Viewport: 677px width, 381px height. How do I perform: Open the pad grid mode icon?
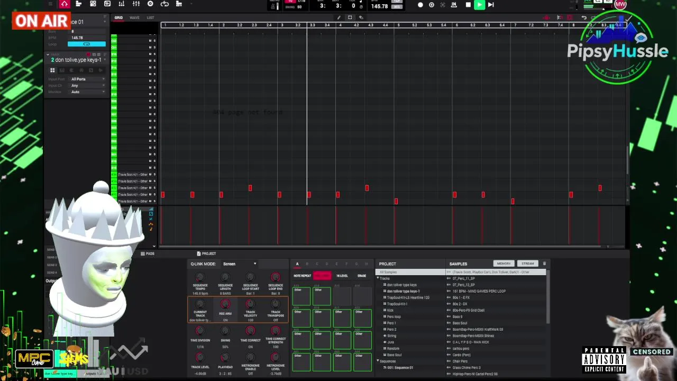(x=93, y=4)
